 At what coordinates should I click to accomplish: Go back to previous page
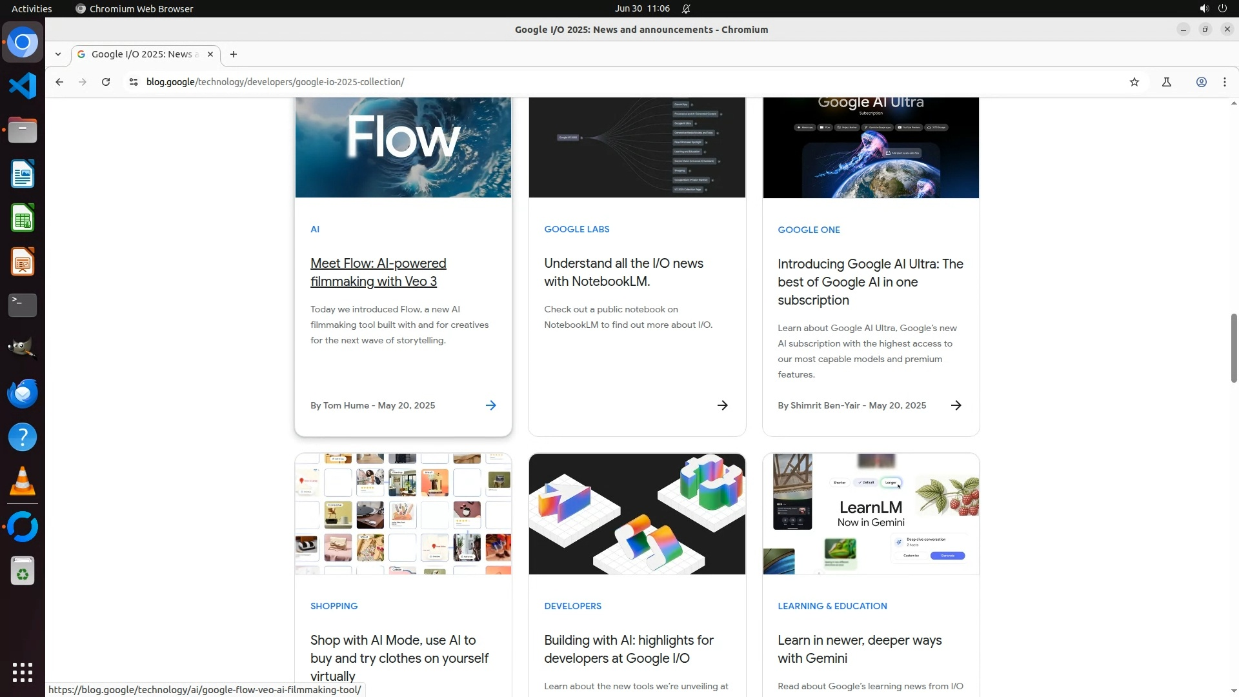click(59, 82)
